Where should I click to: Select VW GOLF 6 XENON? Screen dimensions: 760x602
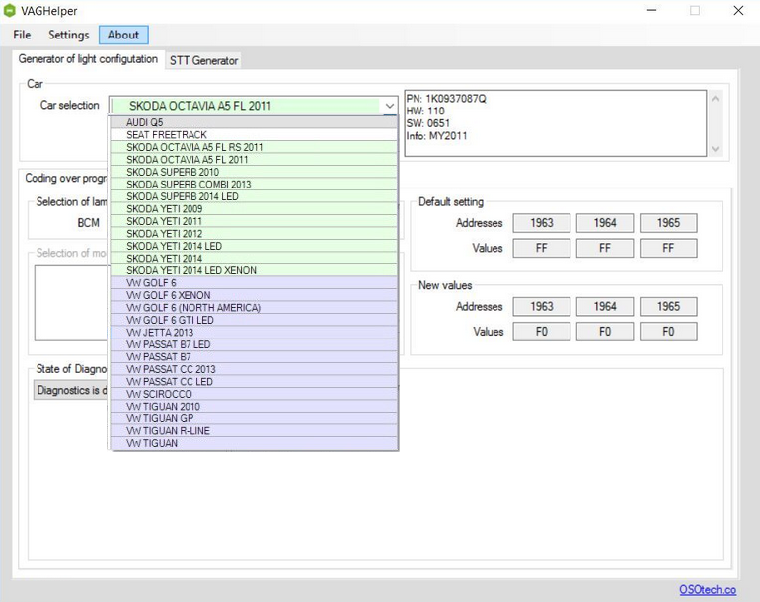(254, 295)
